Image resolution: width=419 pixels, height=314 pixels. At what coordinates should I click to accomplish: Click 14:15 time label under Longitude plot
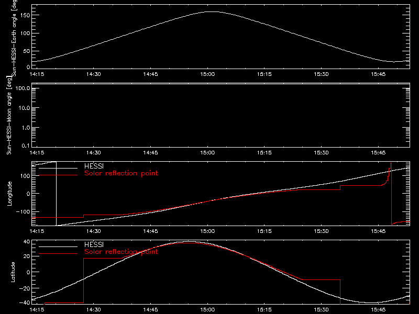click(x=37, y=231)
